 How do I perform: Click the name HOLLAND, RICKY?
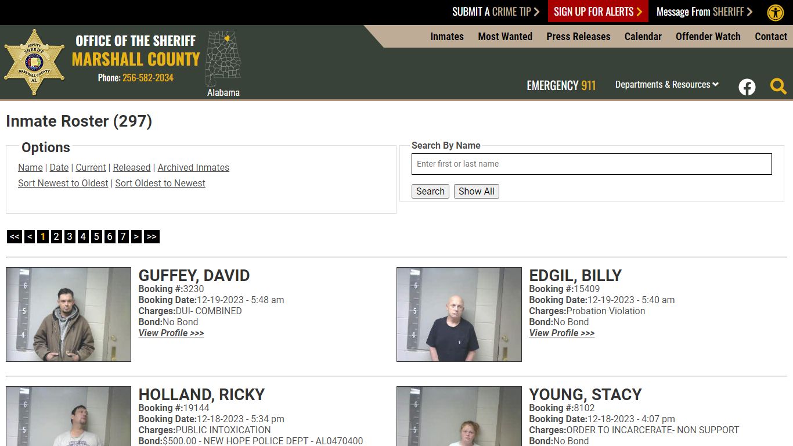coord(201,394)
